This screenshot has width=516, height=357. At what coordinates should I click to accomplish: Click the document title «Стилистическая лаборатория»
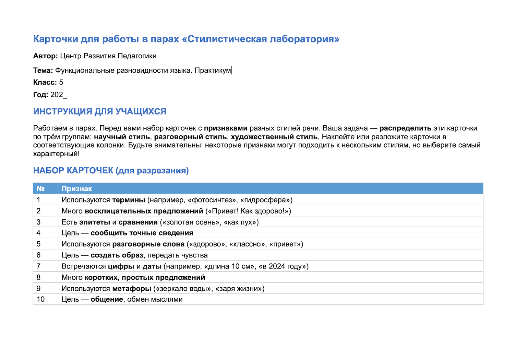186,39
